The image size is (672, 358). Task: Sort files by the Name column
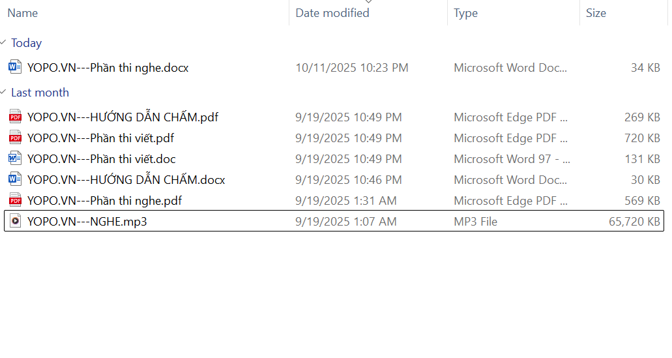click(23, 13)
